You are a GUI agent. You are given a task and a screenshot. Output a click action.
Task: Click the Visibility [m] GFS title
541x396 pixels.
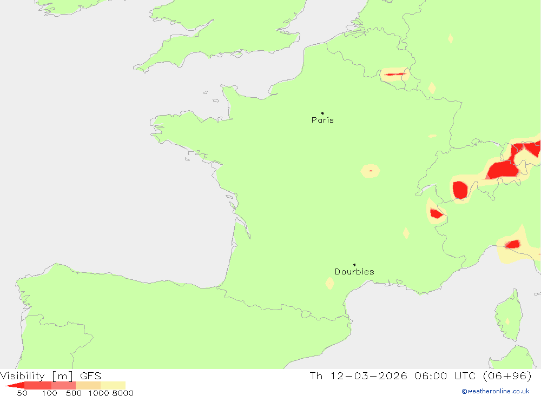point(51,375)
